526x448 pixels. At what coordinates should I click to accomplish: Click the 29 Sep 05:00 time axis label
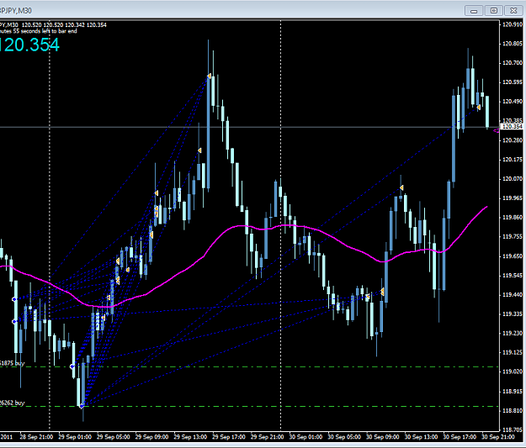tap(114, 437)
